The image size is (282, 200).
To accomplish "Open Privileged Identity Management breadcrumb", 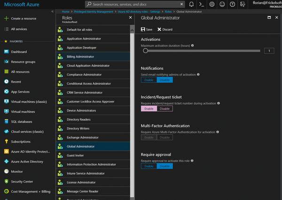I will point(94,11).
